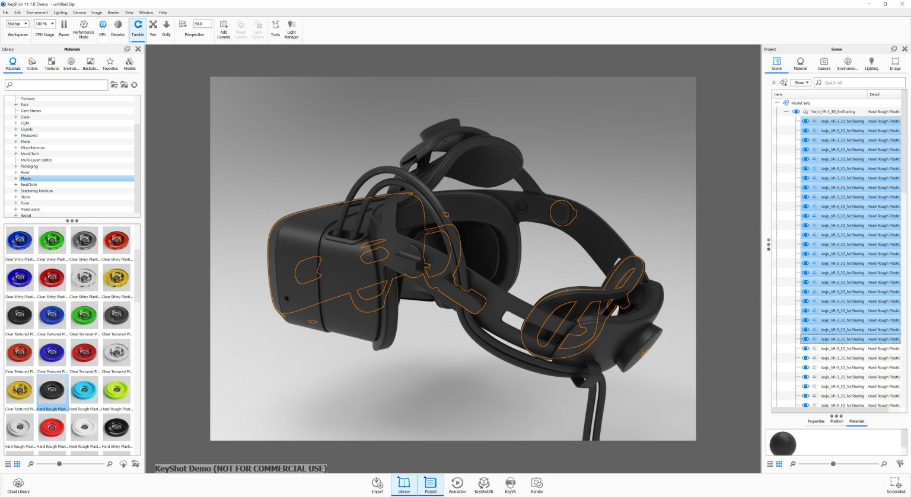Open the Workspaces dropdown
The image size is (911, 497).
click(x=17, y=23)
